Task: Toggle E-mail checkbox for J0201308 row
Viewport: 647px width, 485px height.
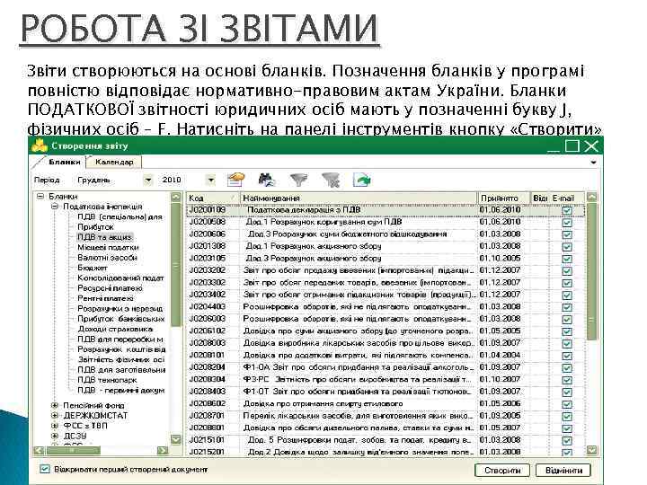Action: coord(567,247)
